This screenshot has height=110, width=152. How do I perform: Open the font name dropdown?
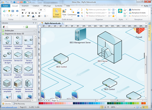38,10
